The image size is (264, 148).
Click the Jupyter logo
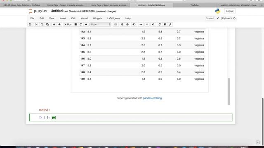point(38,11)
